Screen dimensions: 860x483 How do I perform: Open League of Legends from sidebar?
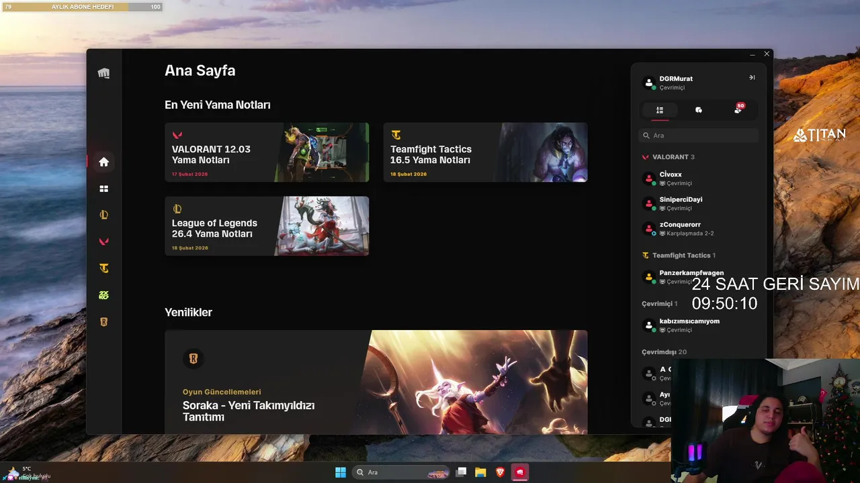coord(103,215)
